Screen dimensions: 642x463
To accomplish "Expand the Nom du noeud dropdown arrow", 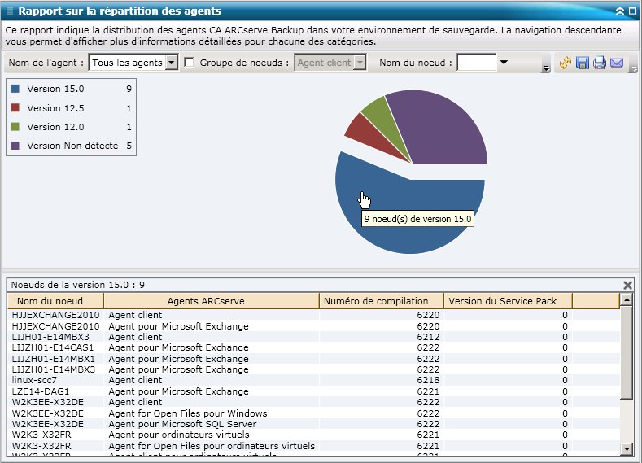I will pyautogui.click(x=504, y=63).
